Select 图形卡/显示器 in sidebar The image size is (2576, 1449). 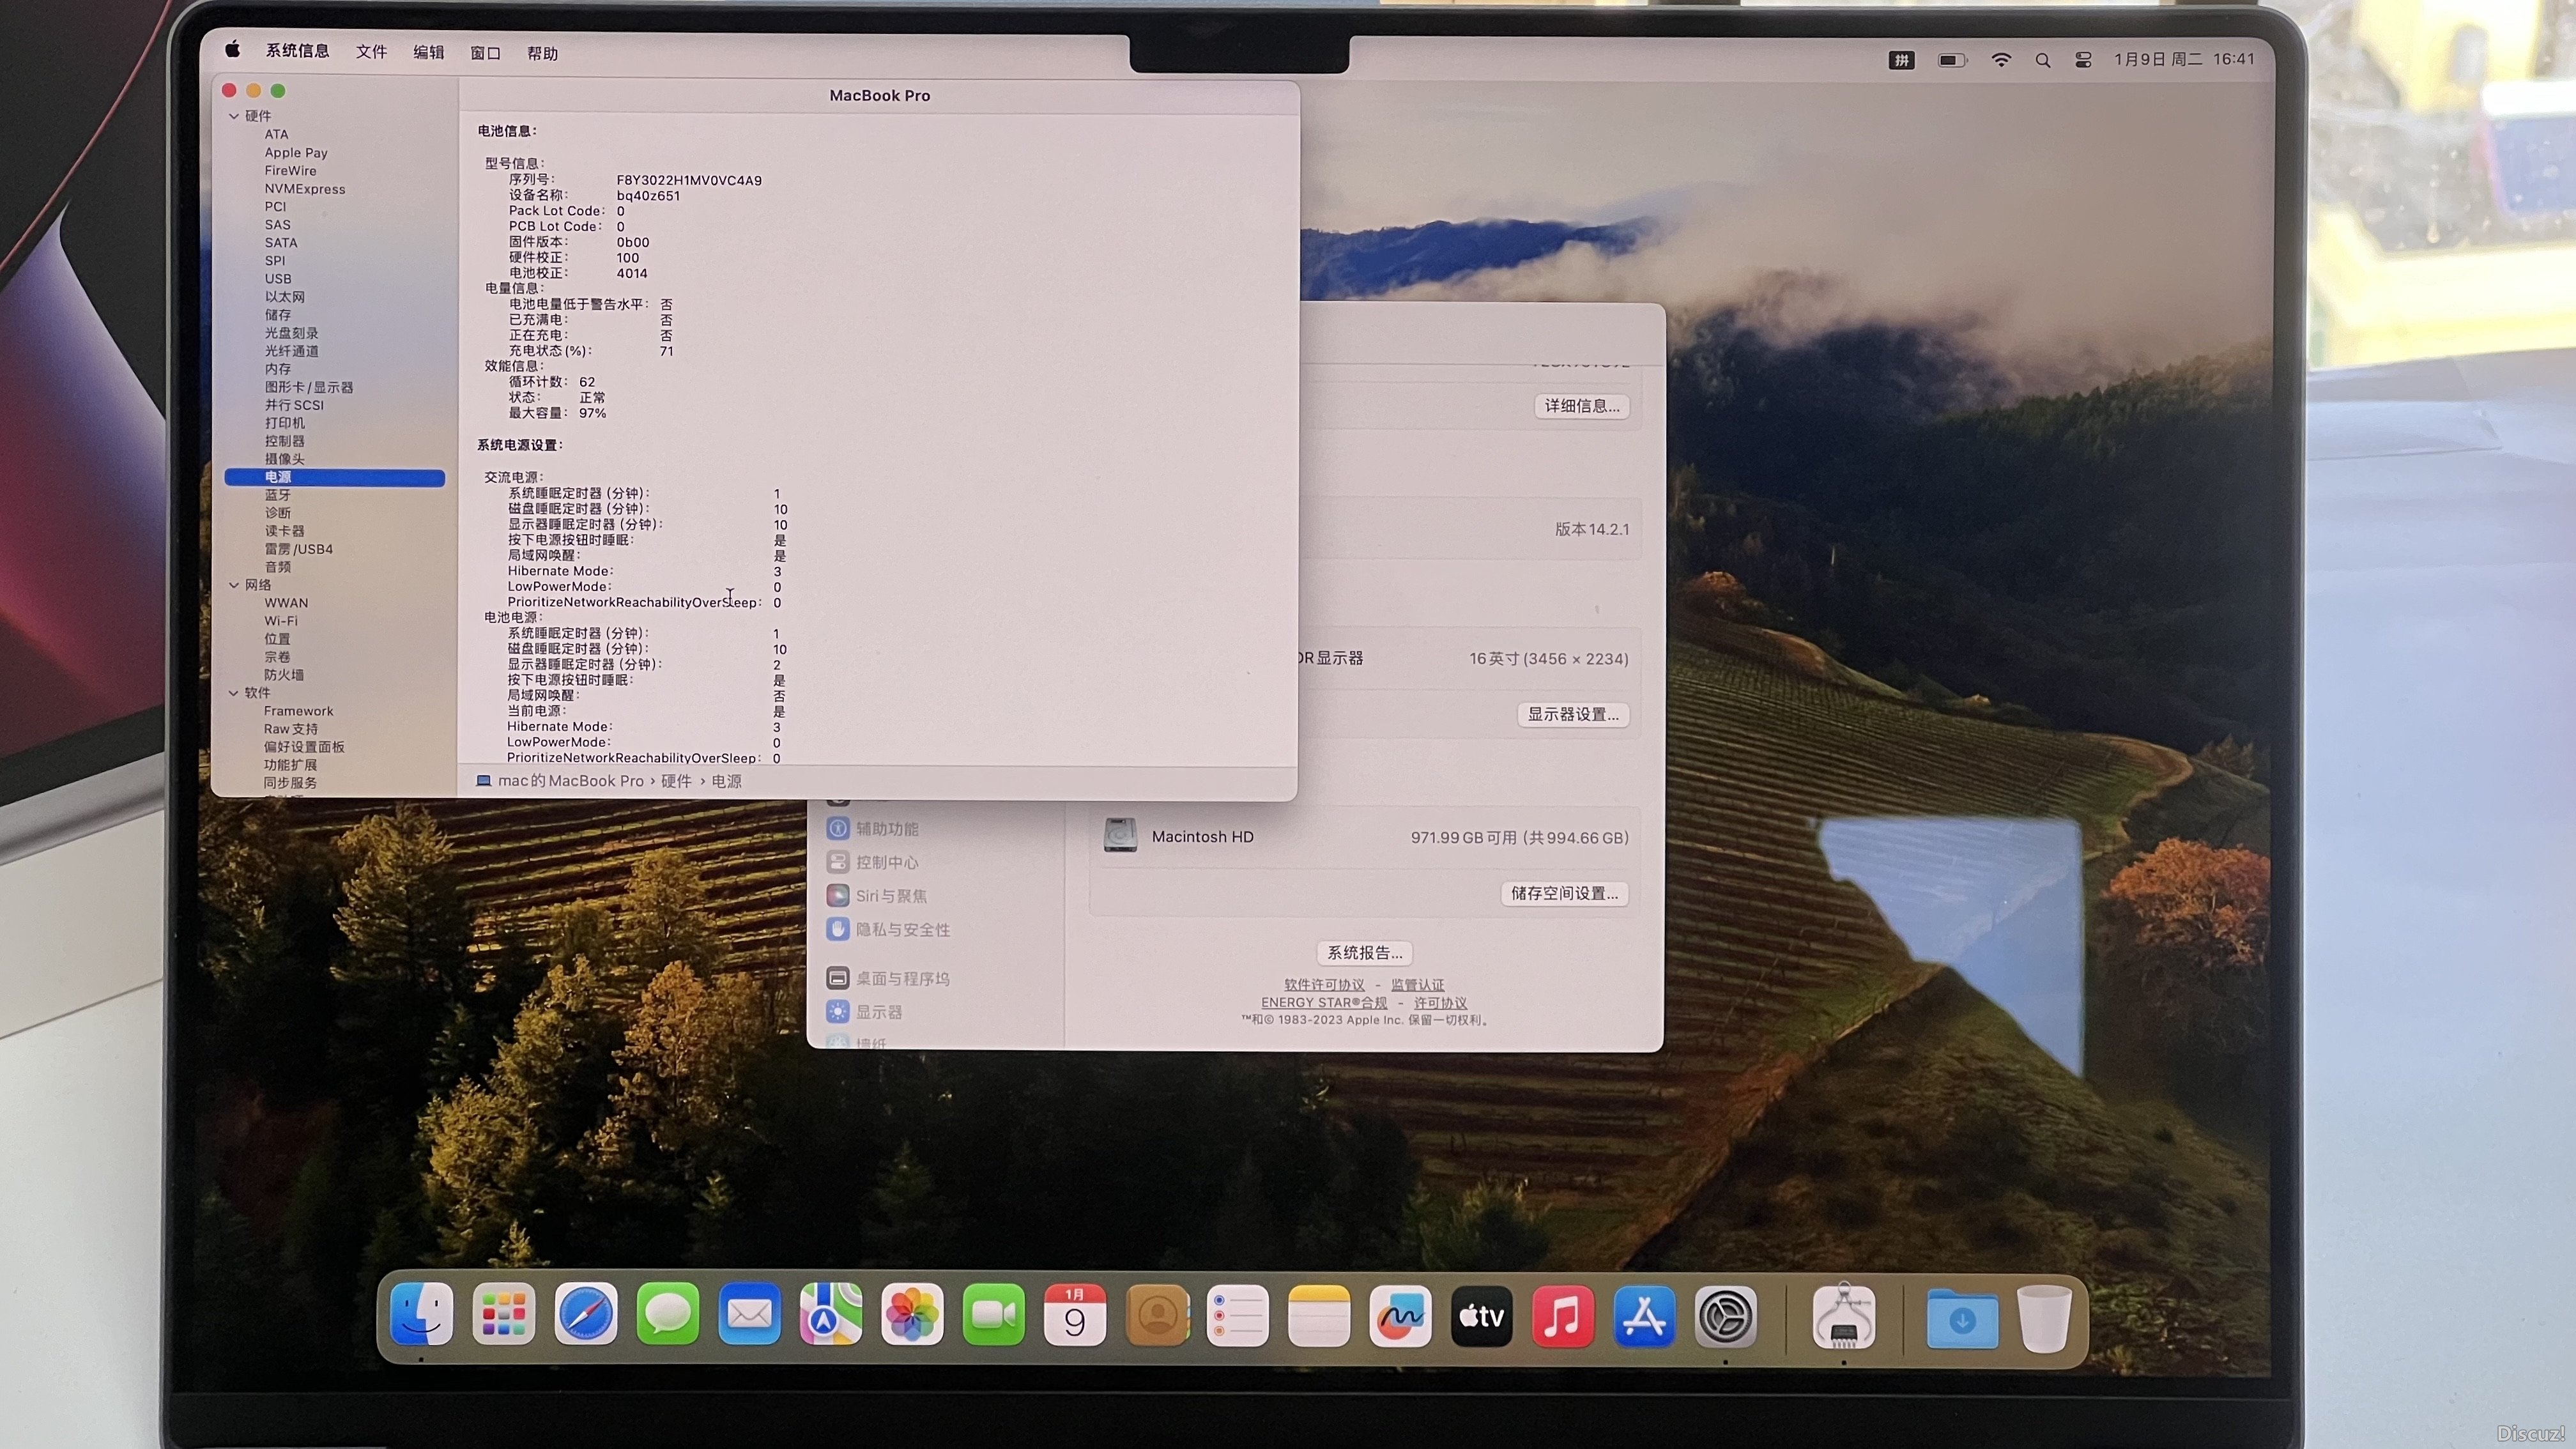309,387
